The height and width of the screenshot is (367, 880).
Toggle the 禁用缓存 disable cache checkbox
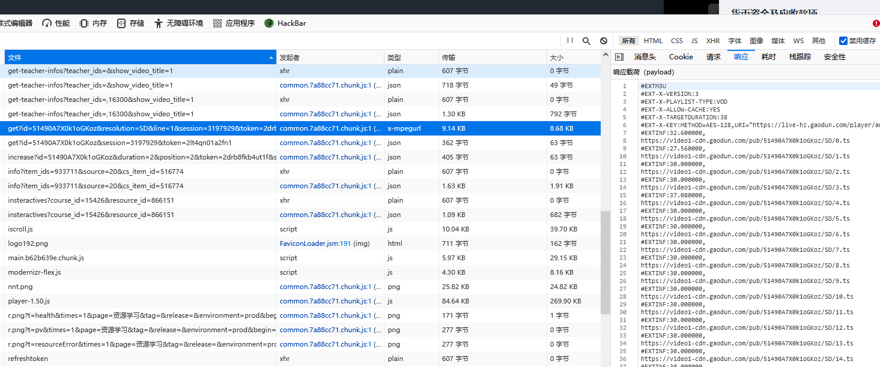coord(843,41)
